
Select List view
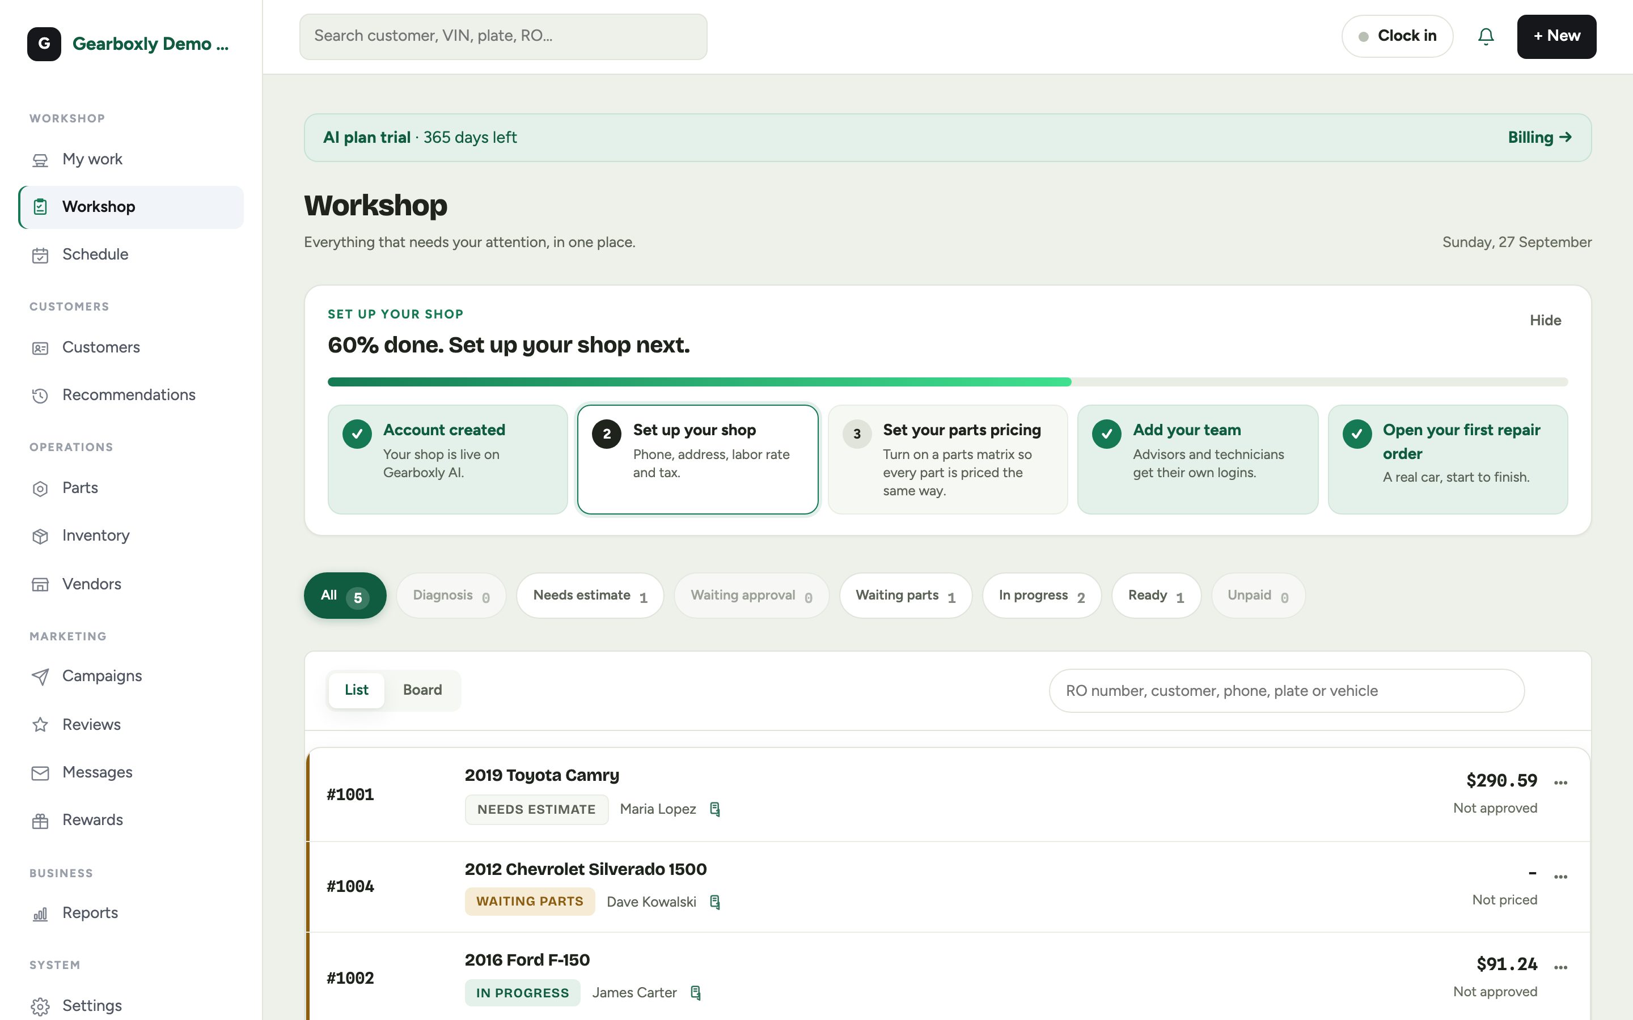[356, 690]
